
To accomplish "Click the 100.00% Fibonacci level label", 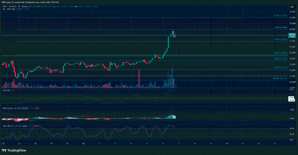I will pos(280,78).
